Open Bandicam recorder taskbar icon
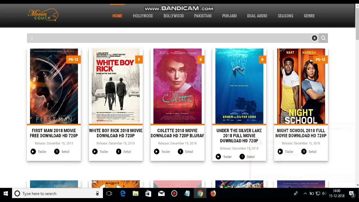 coord(174,194)
